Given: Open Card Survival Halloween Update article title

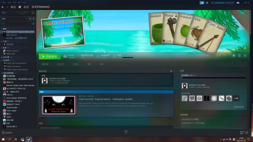Looking at the screenshot, I should pyautogui.click(x=106, y=99).
